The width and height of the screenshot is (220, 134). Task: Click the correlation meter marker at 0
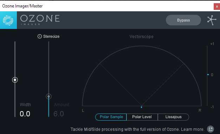[208, 75]
